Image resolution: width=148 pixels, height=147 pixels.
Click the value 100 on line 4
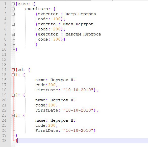click(x=57, y=19)
